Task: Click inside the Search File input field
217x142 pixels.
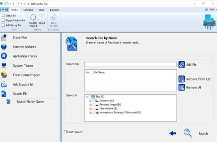Action: (130, 64)
